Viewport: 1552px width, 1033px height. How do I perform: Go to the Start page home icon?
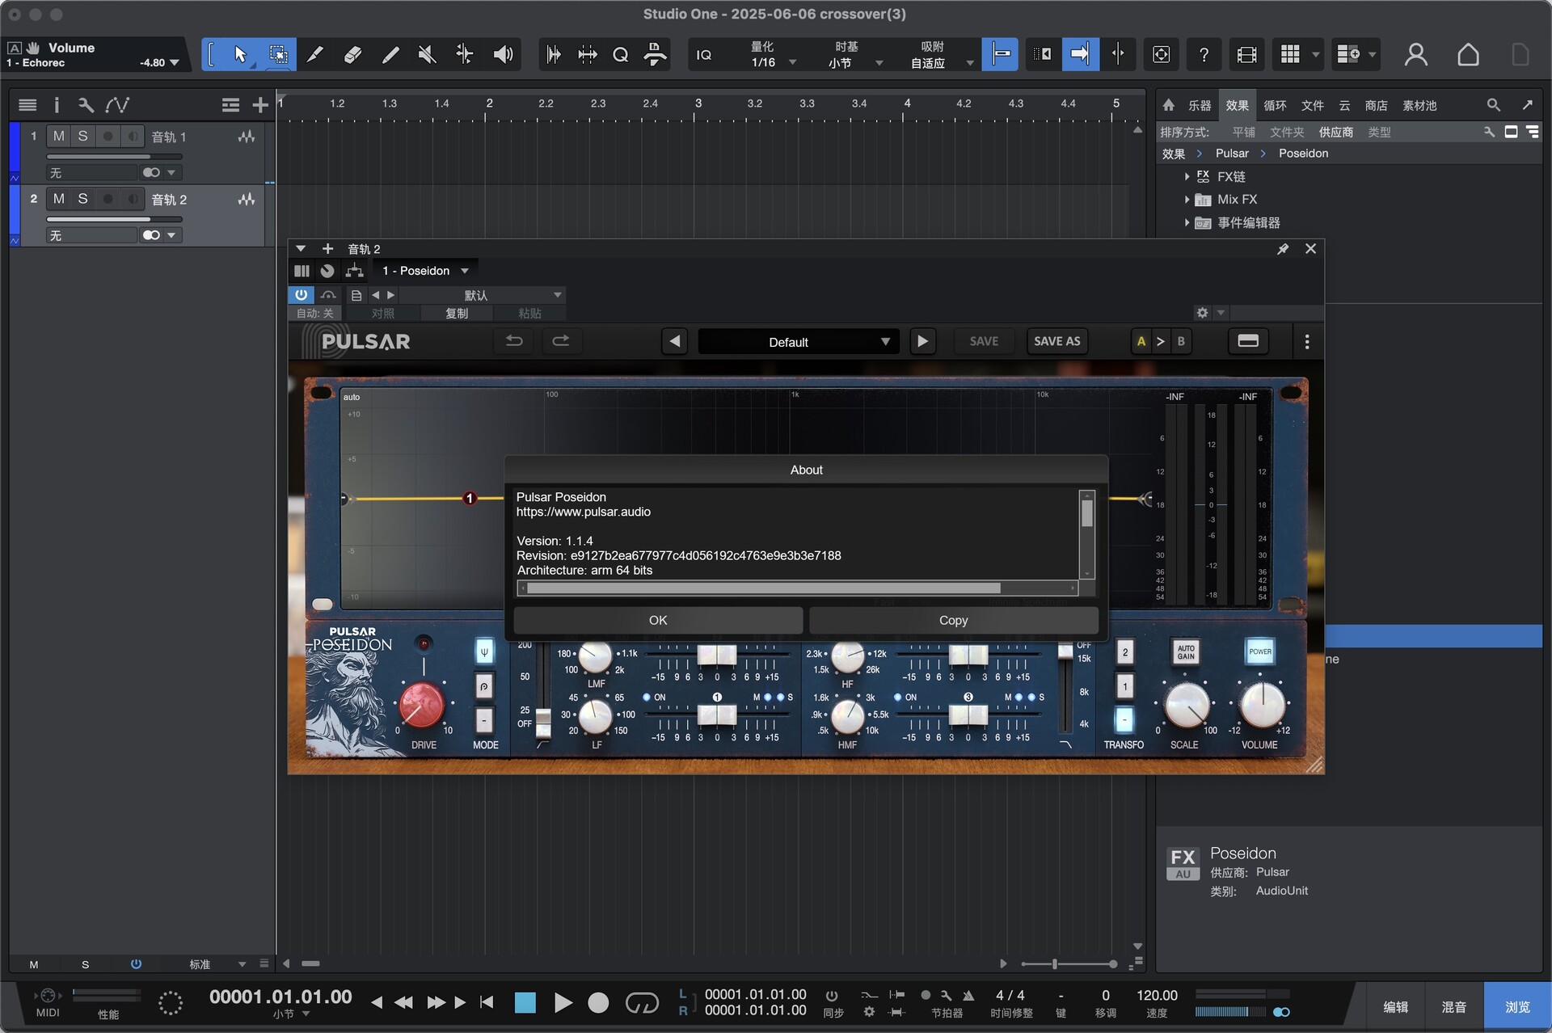pos(1468,54)
